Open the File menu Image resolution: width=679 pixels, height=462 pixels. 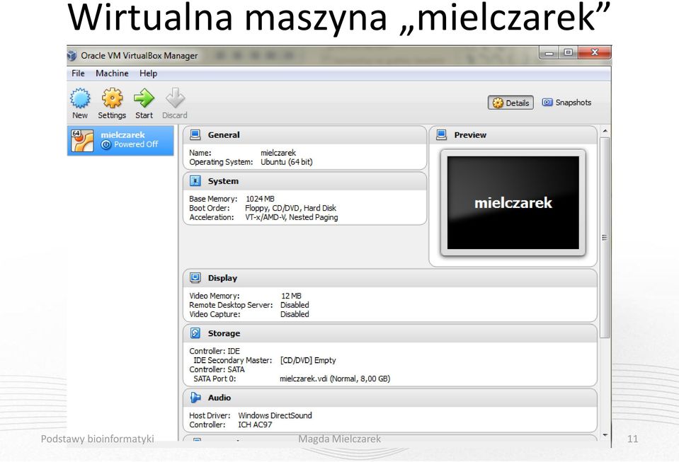click(78, 74)
